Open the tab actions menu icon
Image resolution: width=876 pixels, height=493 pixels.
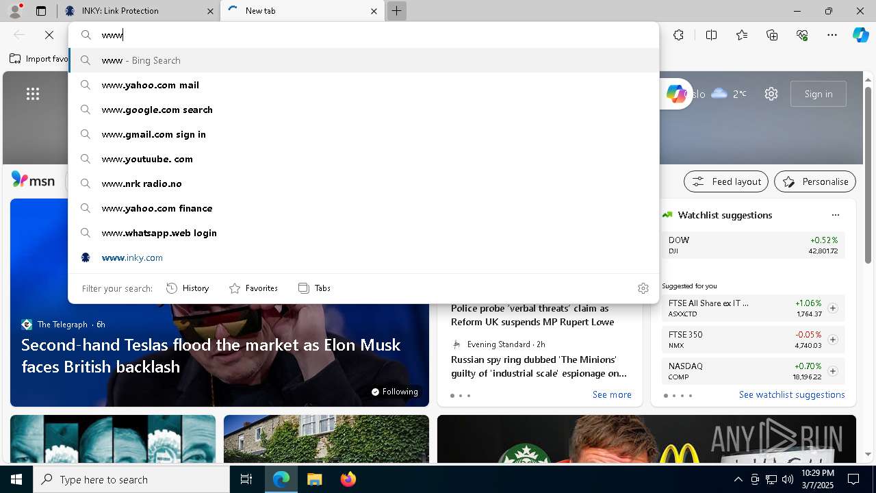click(41, 11)
